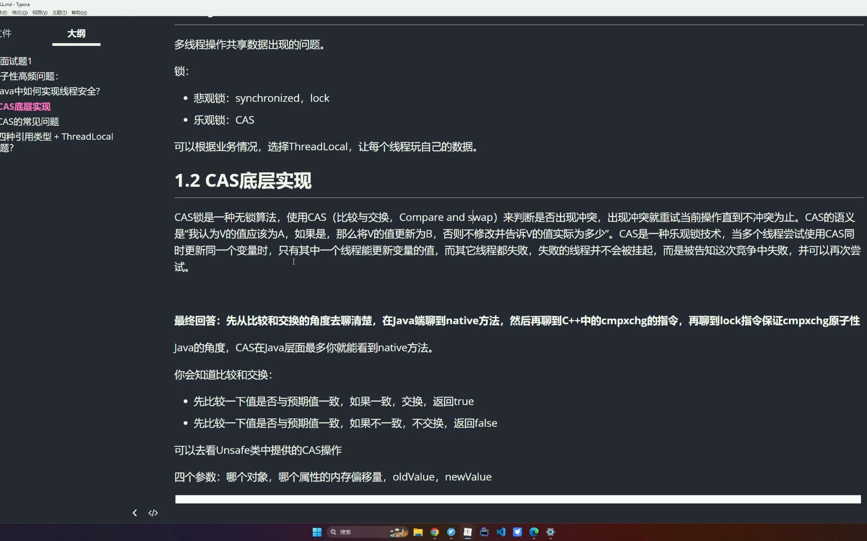Jump to outline item 子性高频问题

(x=29, y=76)
